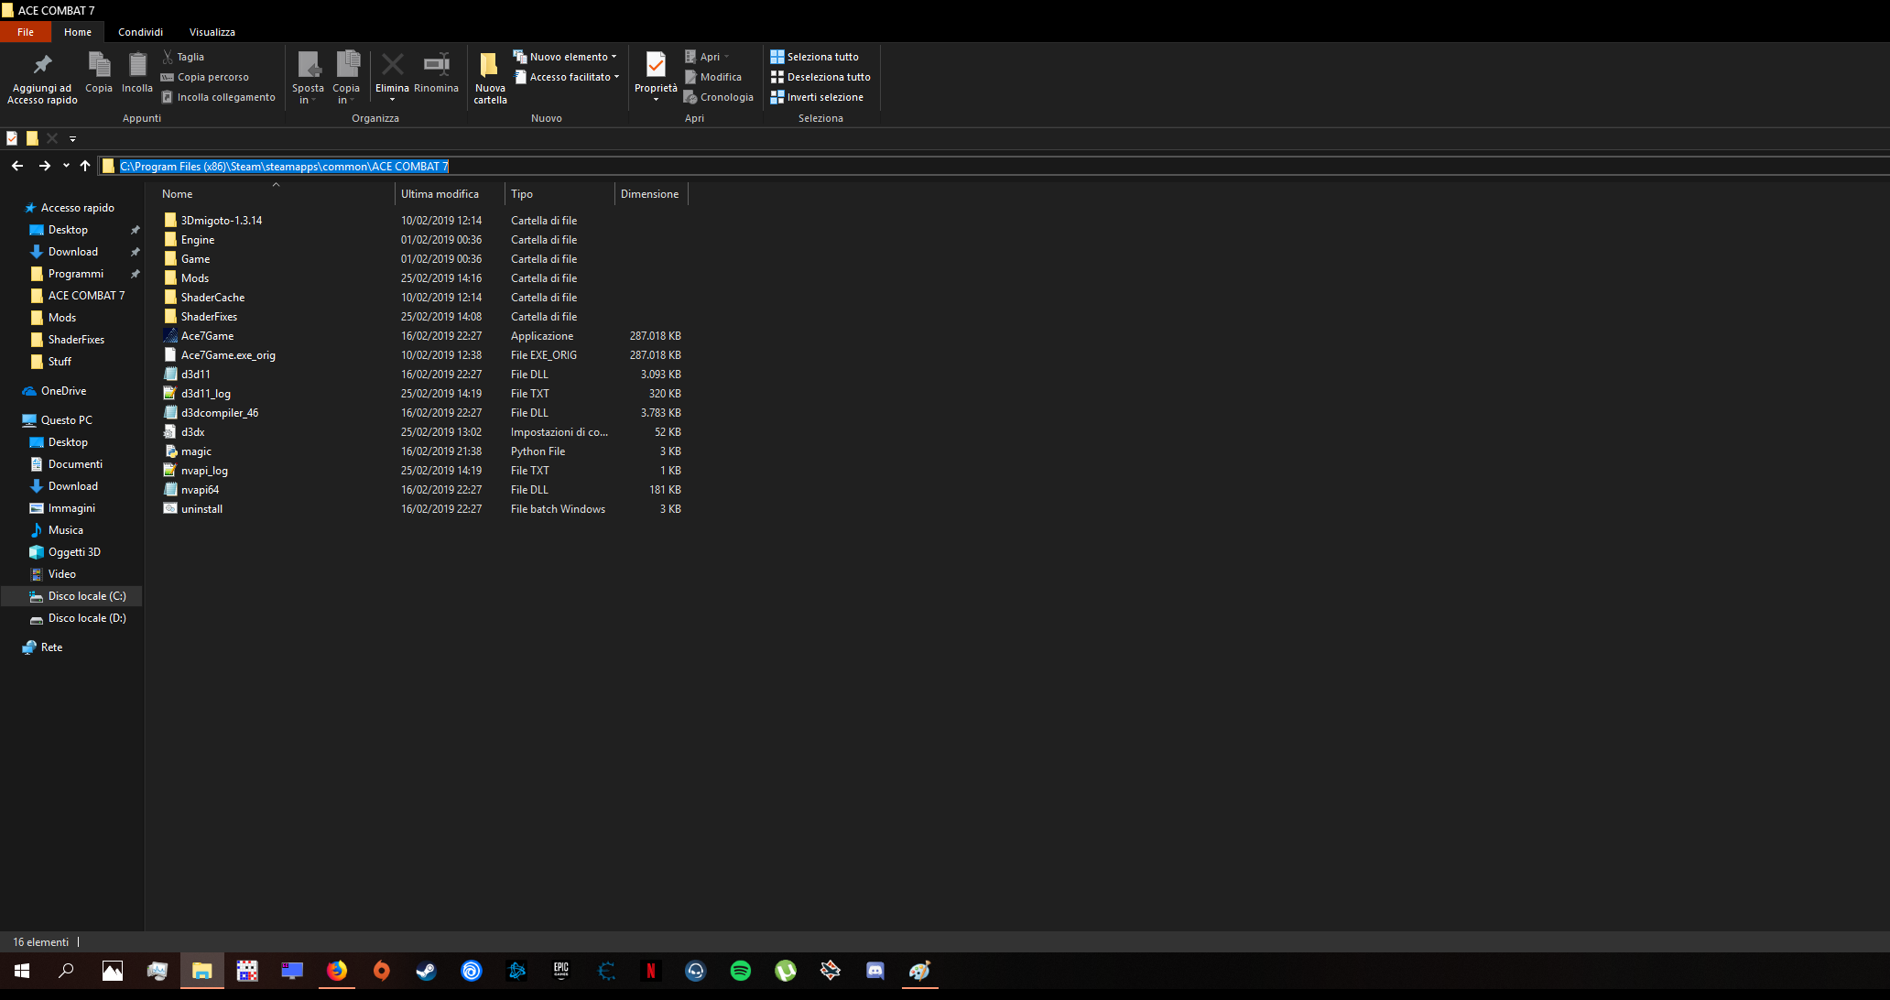This screenshot has height=1000, width=1890.
Task: Click Deseleziona tutto
Action: point(820,77)
